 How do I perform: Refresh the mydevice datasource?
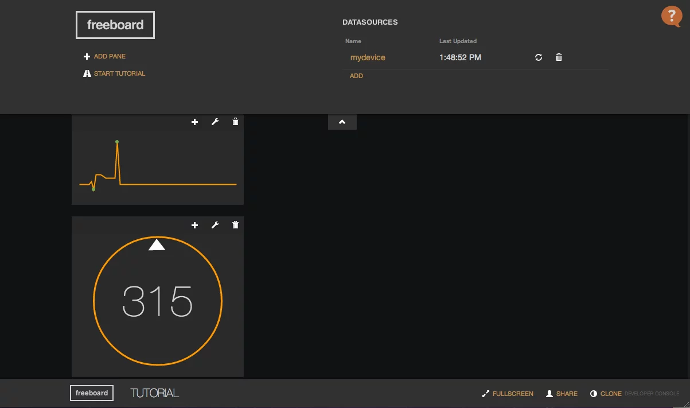click(539, 57)
